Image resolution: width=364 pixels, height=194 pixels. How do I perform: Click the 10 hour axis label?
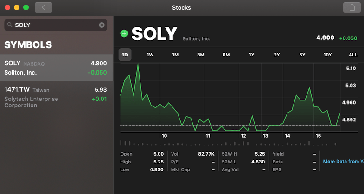[x=164, y=136]
